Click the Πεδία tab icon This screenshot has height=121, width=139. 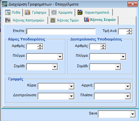(x=8, y=12)
